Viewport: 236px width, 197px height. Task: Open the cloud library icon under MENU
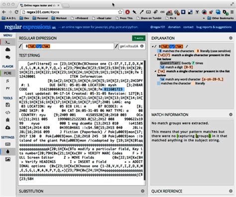(7, 50)
